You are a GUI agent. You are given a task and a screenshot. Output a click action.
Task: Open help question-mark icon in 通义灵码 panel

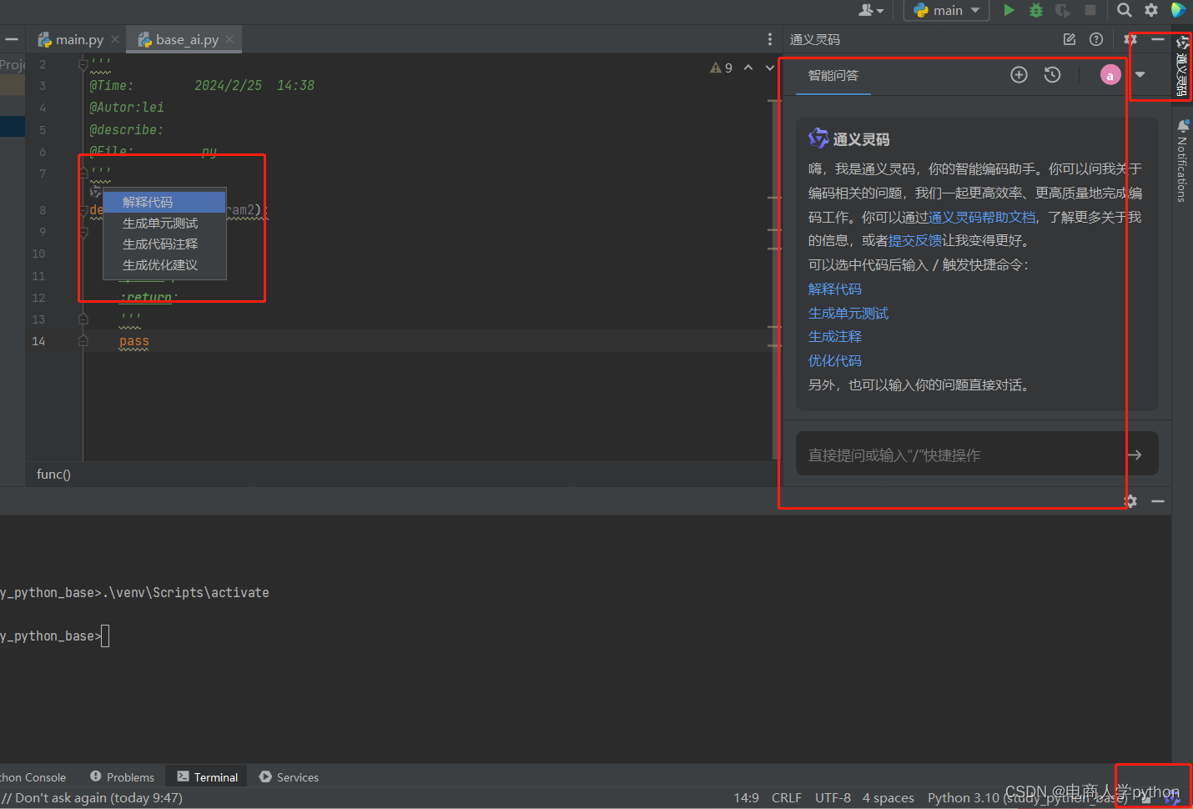click(1096, 39)
